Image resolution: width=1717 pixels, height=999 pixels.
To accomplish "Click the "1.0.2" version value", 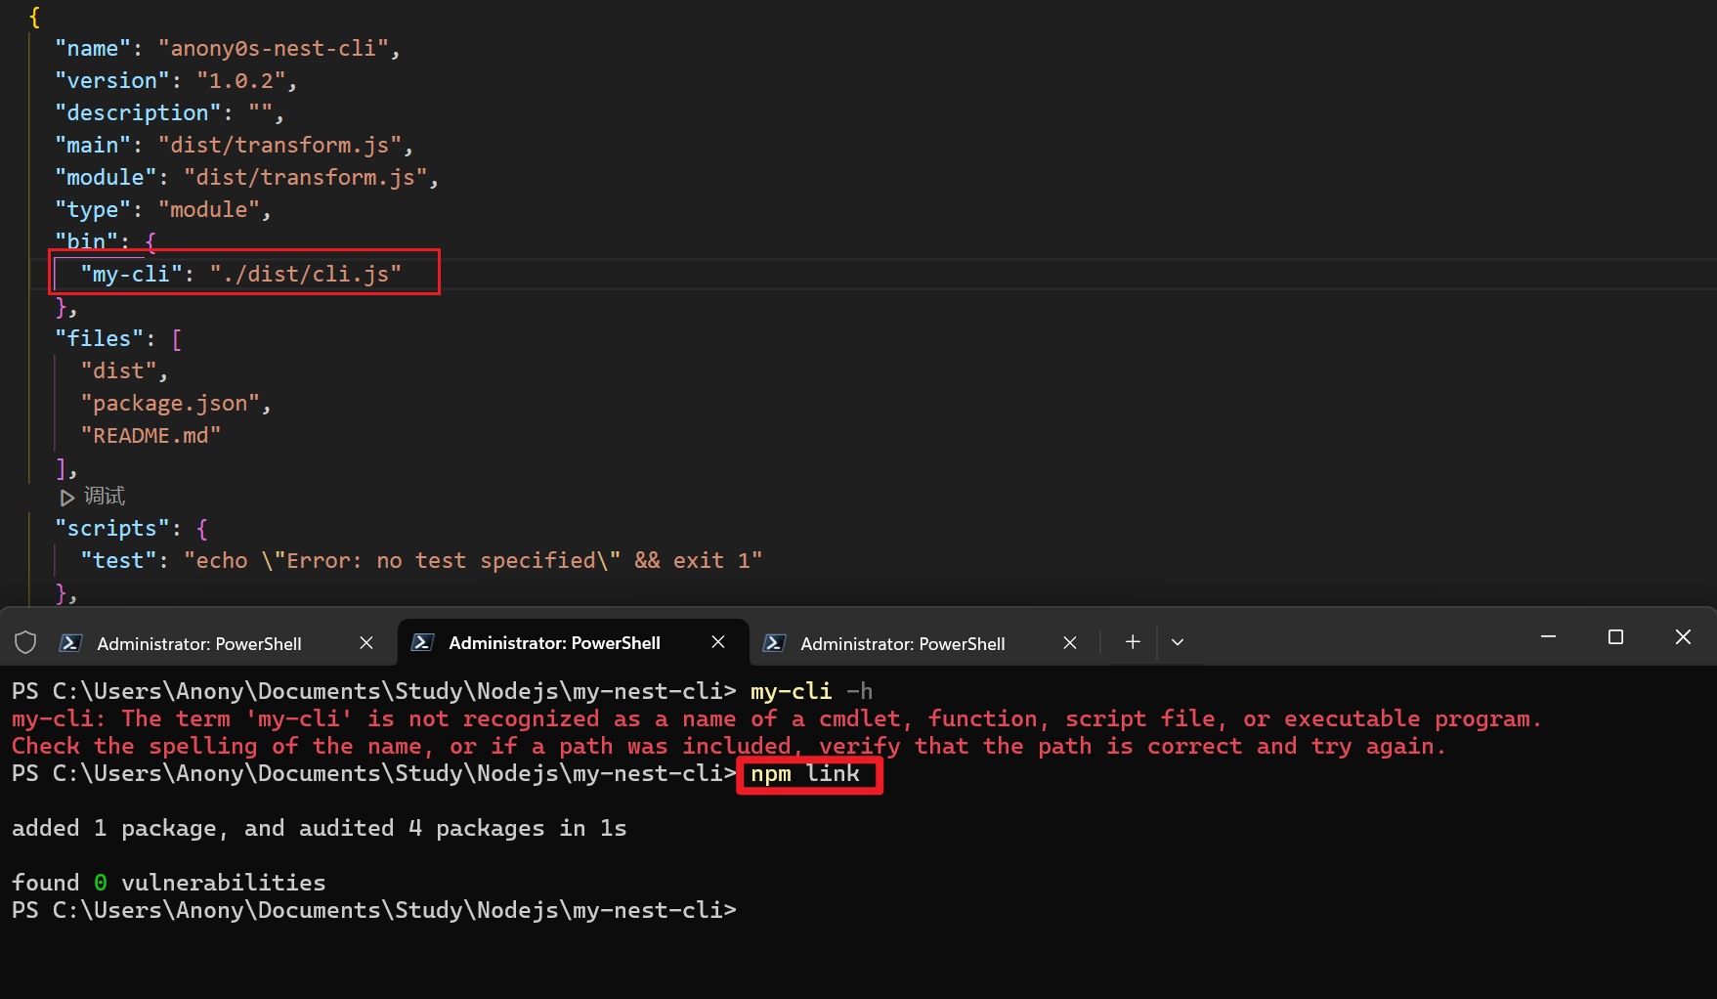I will 241,81.
